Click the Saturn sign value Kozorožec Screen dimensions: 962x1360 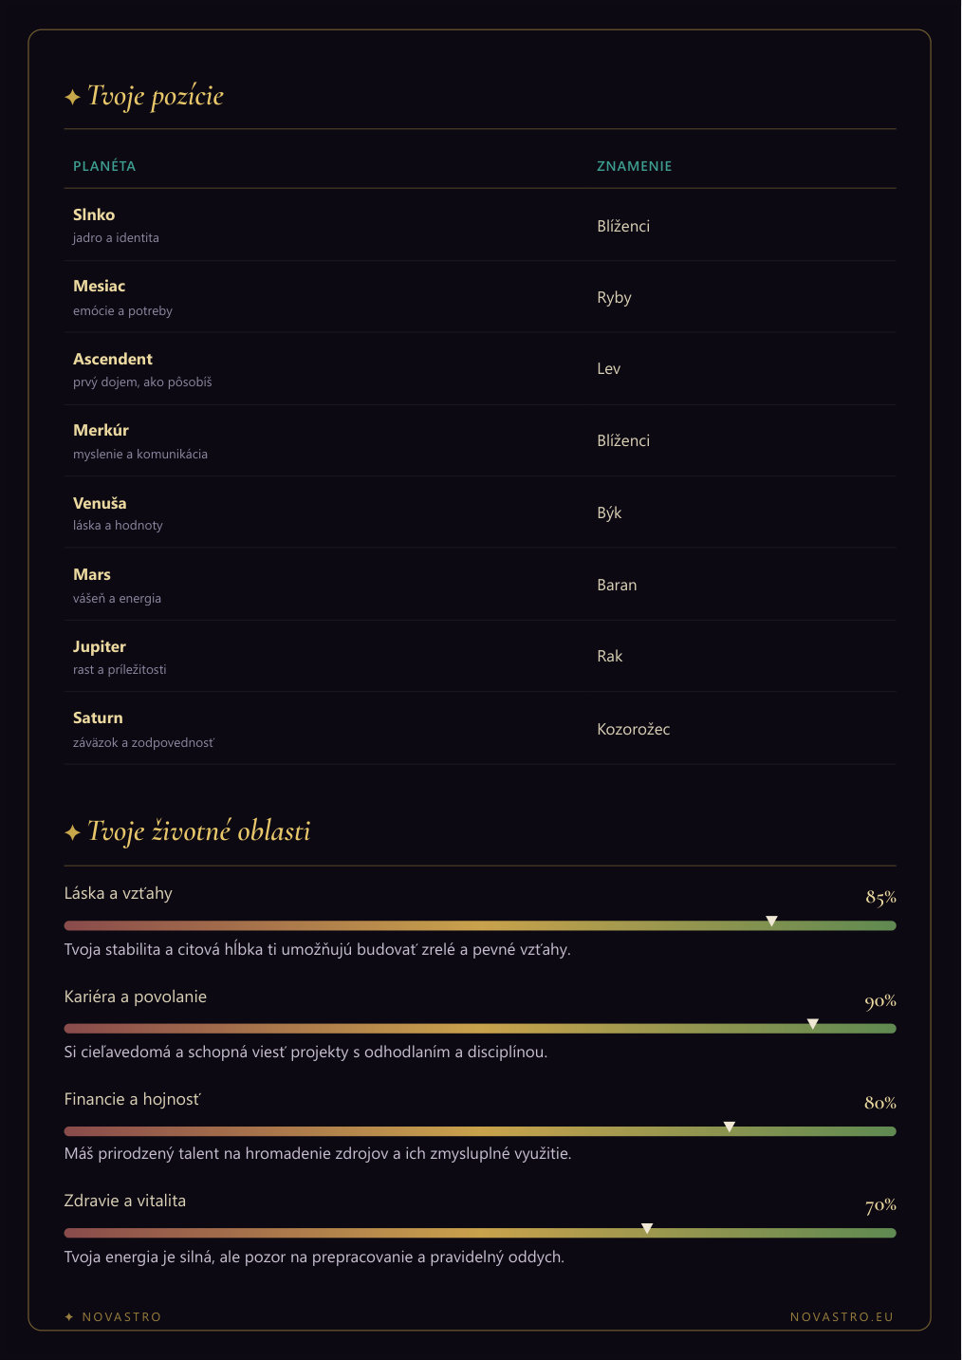pos(634,729)
